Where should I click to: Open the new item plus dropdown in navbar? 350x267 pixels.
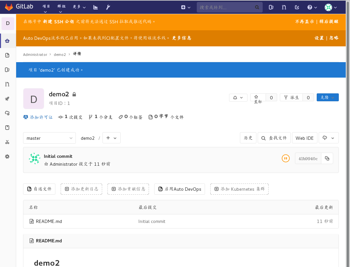186,7
